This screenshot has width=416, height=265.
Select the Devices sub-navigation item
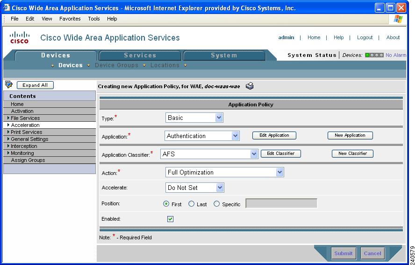point(70,65)
